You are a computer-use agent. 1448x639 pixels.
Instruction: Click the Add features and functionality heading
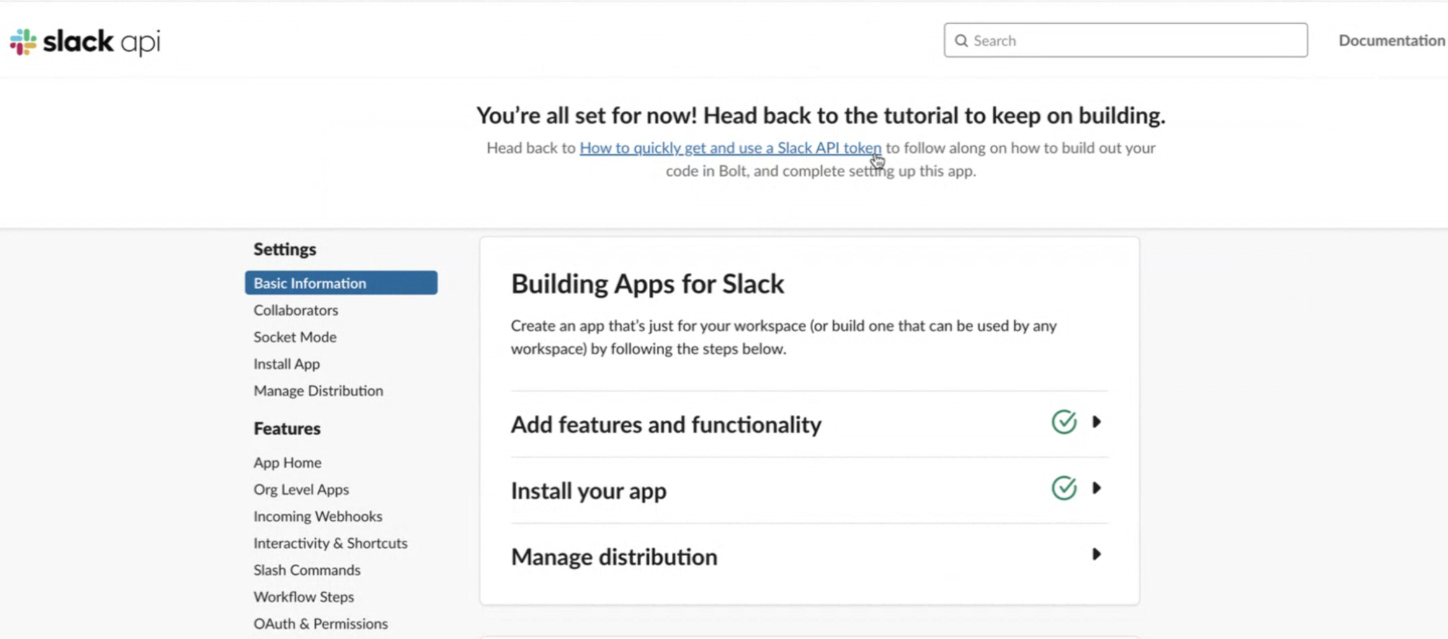[666, 424]
